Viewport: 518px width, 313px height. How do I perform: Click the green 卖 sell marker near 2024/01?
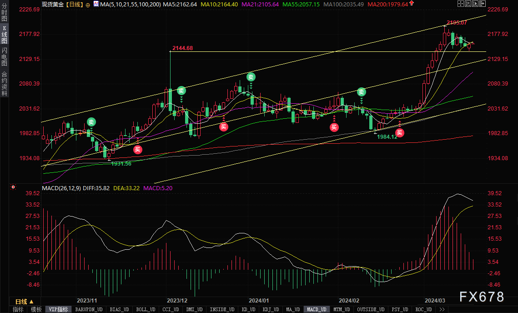click(251, 77)
